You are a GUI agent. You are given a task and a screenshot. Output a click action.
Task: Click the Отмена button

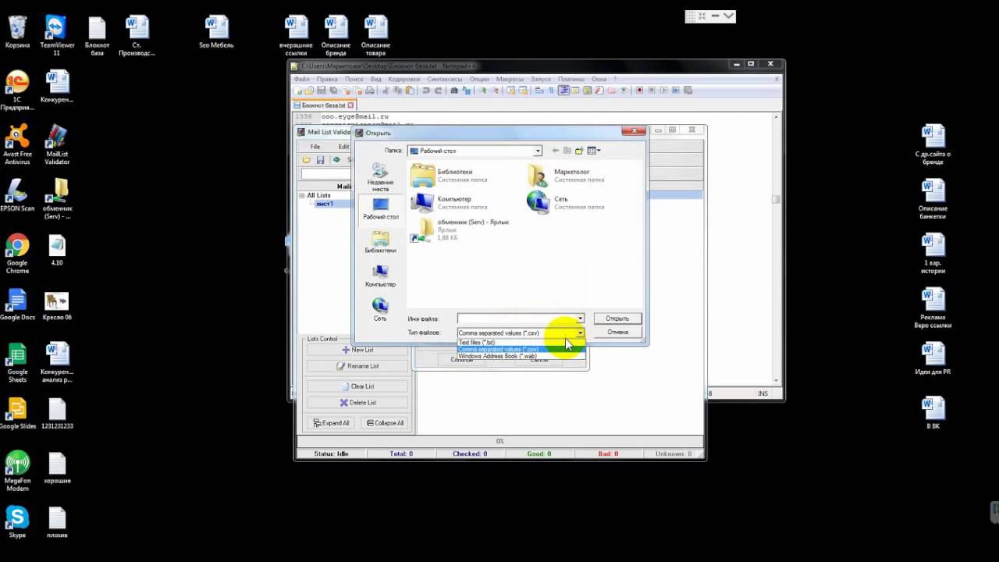[617, 332]
